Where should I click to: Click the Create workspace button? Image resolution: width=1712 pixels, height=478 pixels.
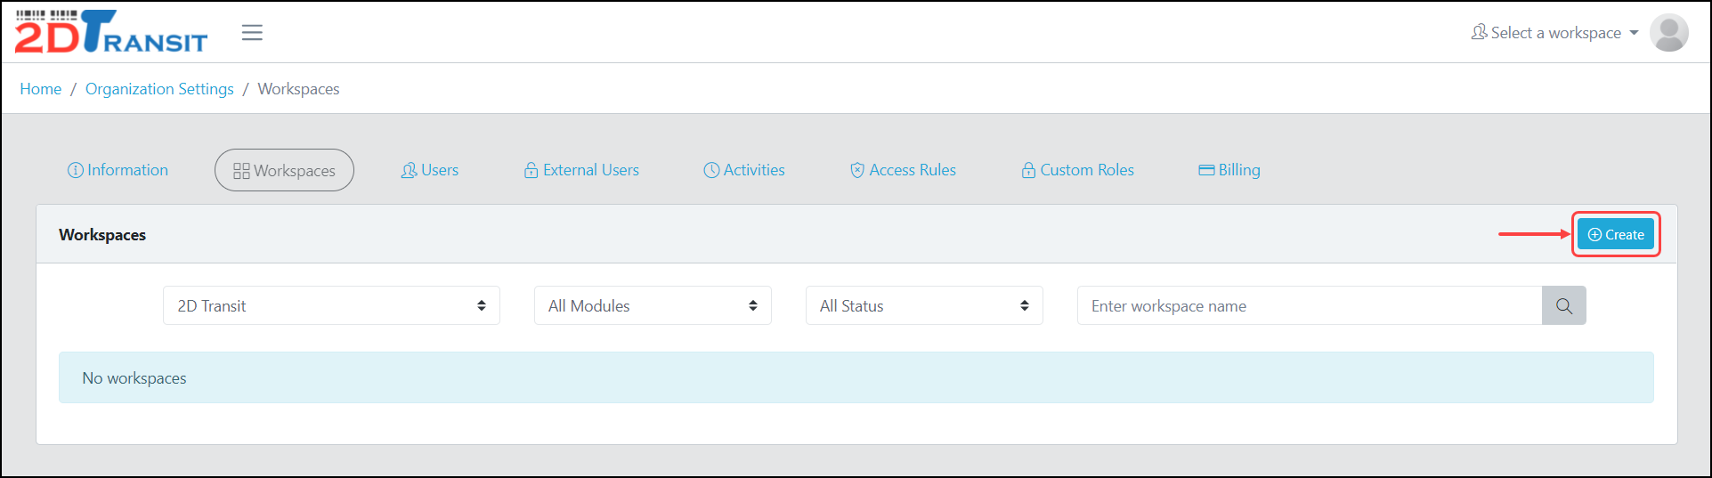tap(1615, 235)
